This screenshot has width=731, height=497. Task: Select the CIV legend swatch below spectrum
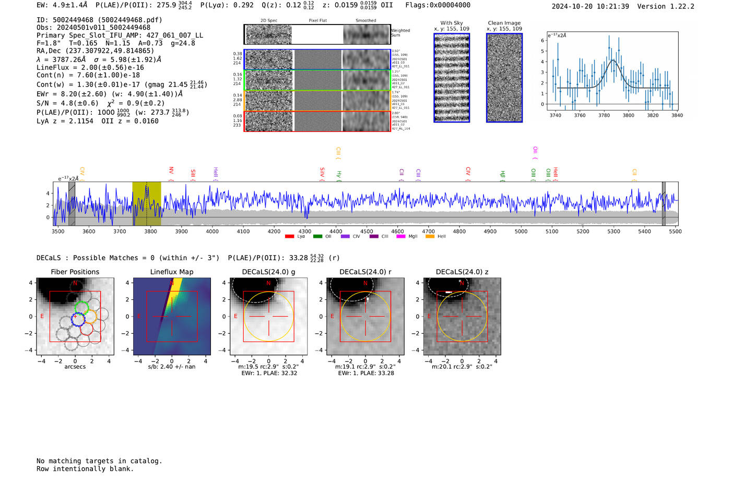tap(345, 237)
